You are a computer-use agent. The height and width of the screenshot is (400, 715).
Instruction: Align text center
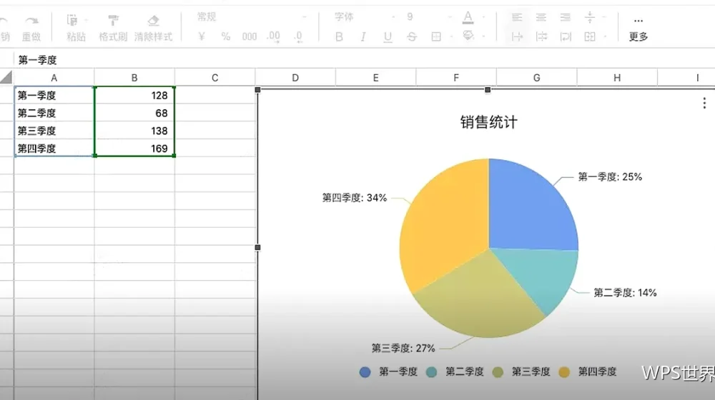541,17
